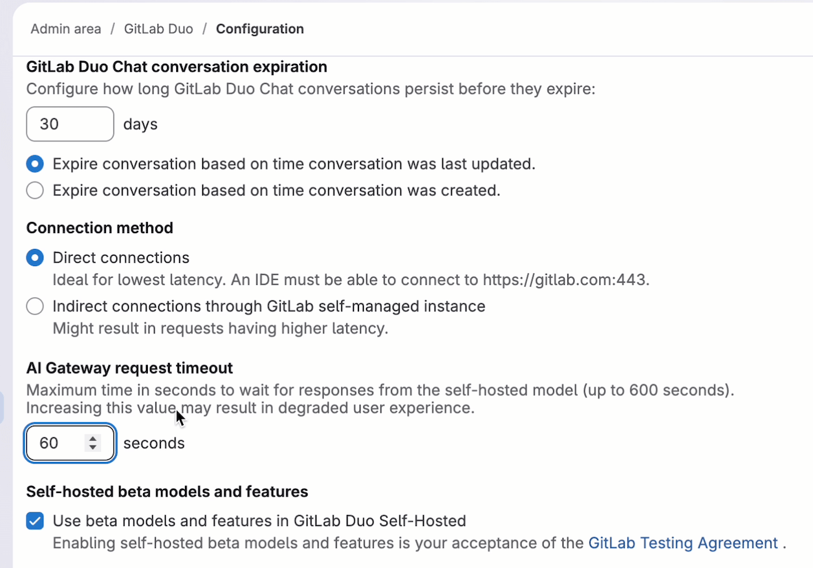Viewport: 813px width, 568px height.
Task: Choose Indirect connections through self-managed instance
Action: [34, 306]
